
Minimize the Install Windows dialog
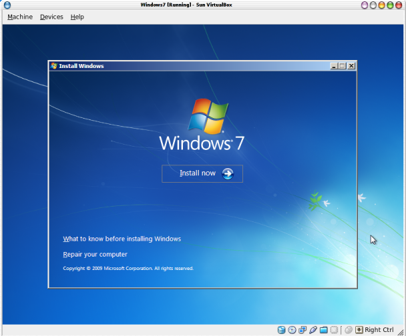click(x=334, y=66)
